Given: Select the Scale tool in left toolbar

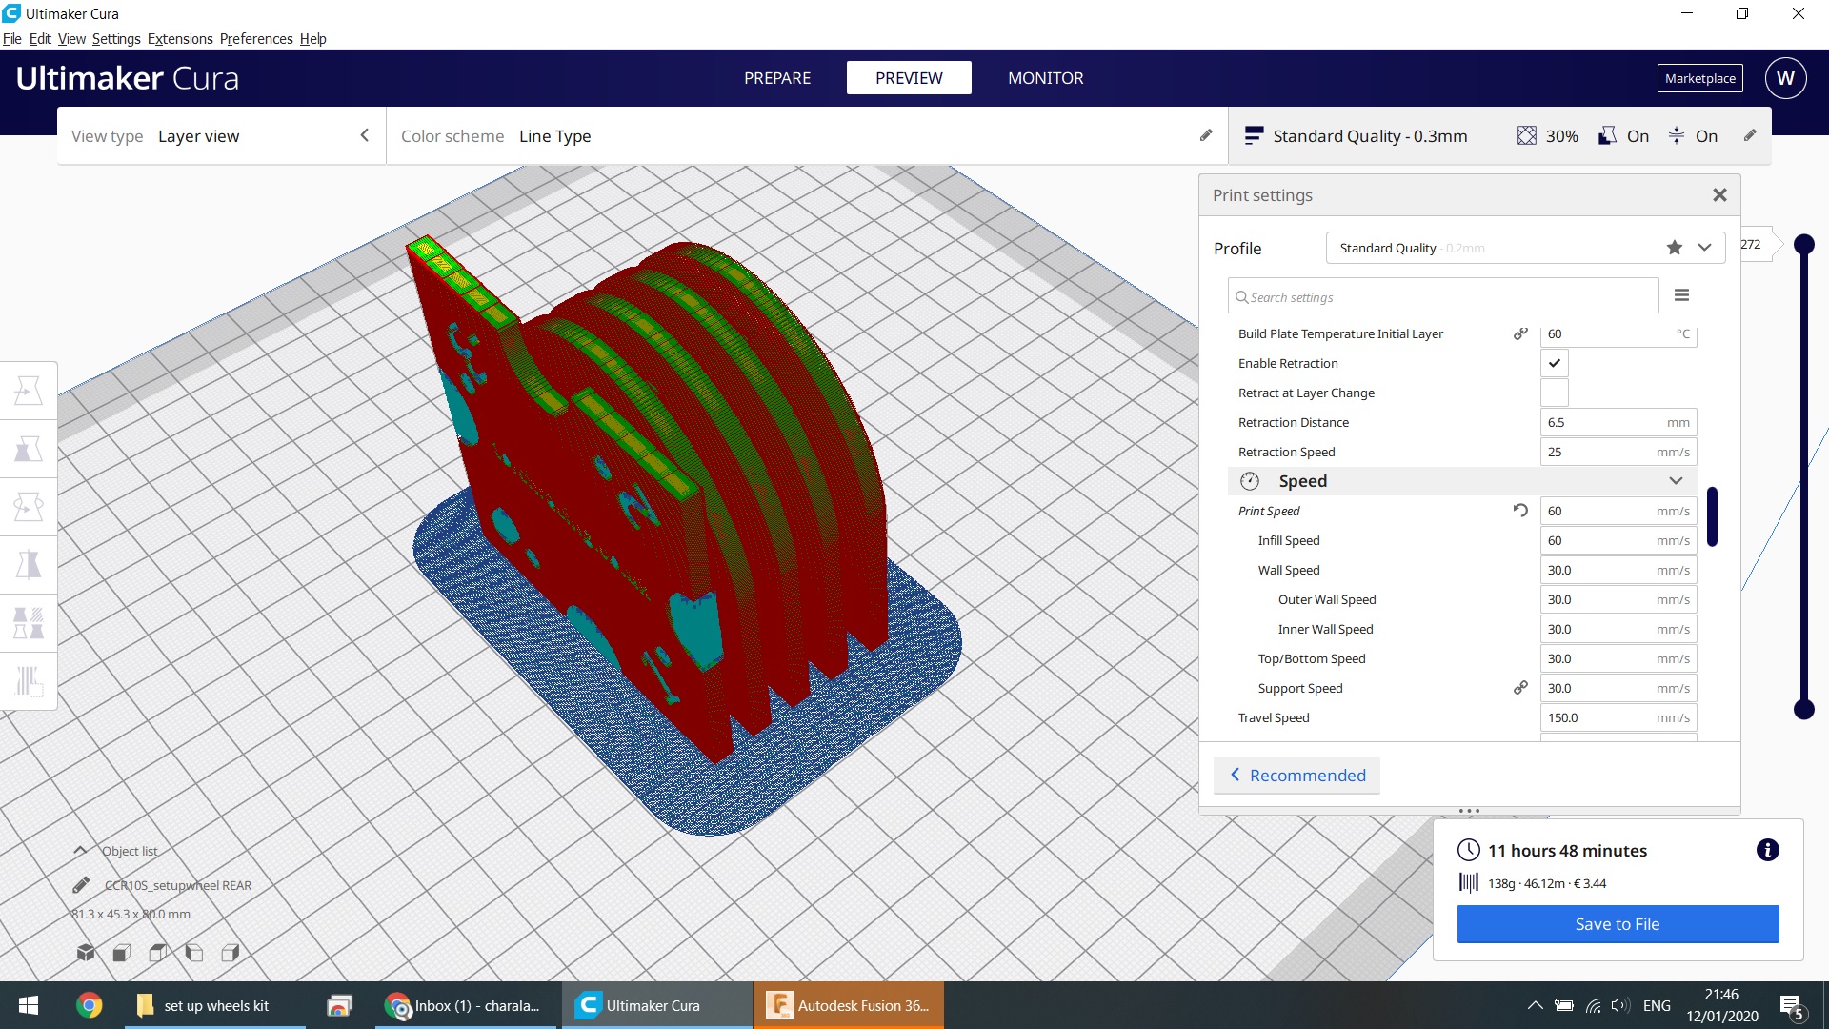Looking at the screenshot, I should pos(29,449).
